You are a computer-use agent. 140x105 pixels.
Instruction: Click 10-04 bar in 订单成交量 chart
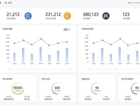click(41, 54)
